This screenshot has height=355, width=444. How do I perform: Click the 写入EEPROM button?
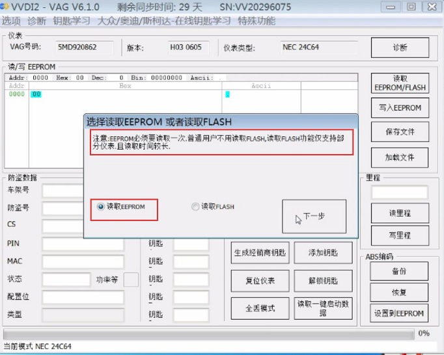pos(400,108)
